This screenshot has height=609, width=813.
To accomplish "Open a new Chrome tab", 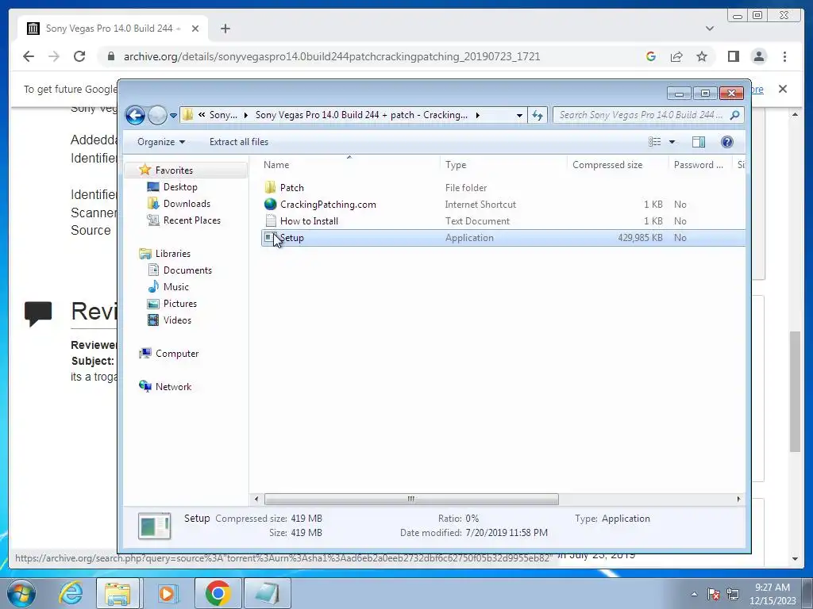I will click(x=225, y=29).
